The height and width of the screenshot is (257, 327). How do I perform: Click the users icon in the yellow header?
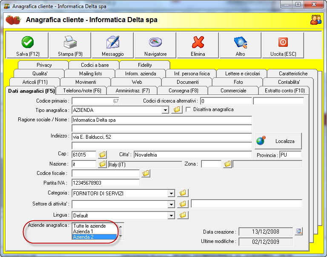[316, 20]
